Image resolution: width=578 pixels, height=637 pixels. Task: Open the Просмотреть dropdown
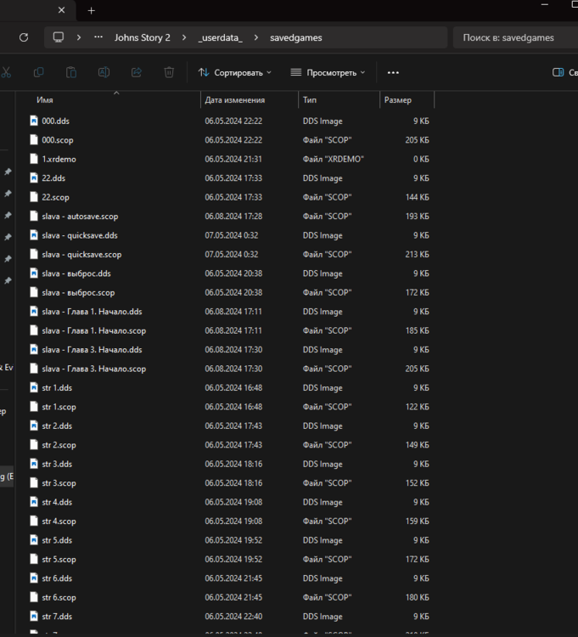(328, 73)
